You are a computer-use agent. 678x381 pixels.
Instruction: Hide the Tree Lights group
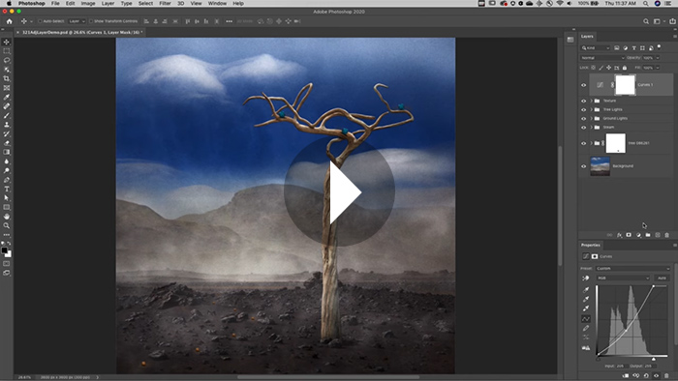[583, 109]
